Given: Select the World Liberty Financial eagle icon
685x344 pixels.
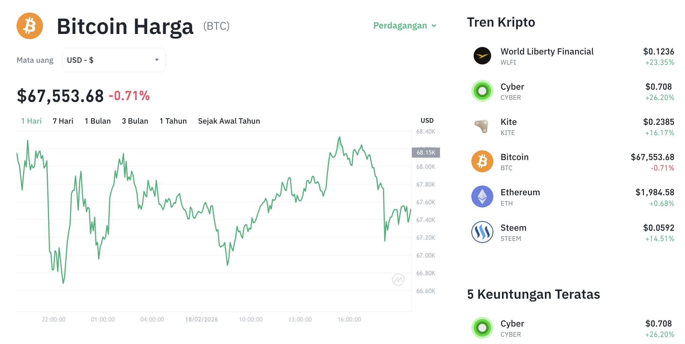Looking at the screenshot, I should click(482, 56).
